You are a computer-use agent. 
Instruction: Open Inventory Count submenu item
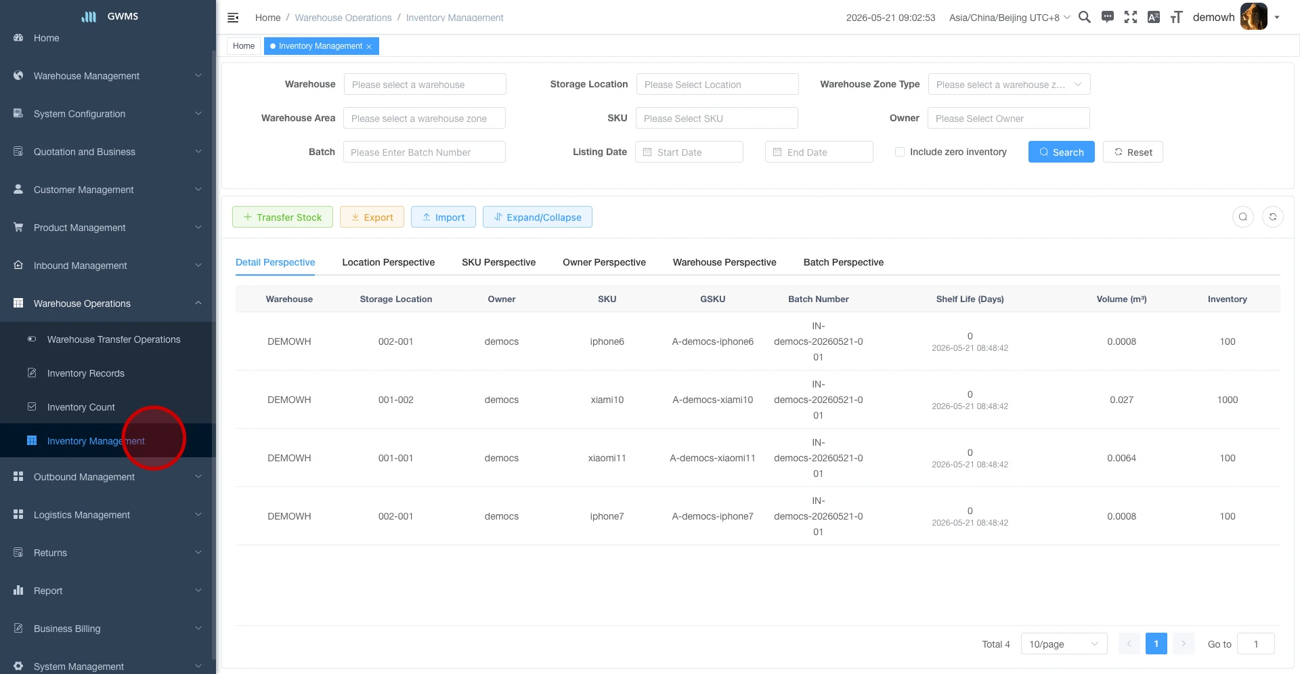(106, 407)
